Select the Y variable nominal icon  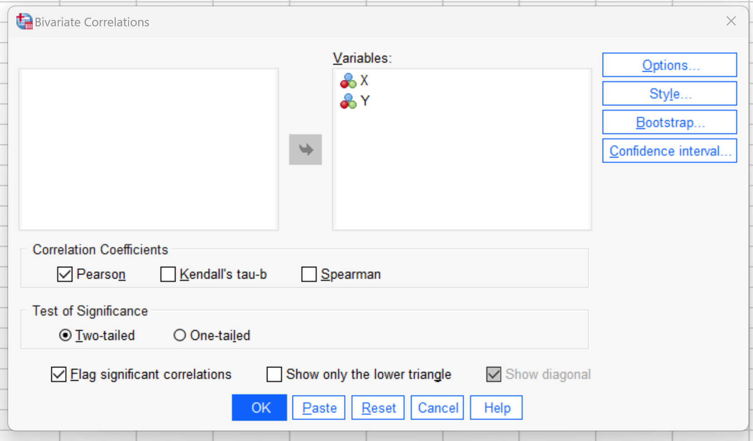(x=348, y=101)
